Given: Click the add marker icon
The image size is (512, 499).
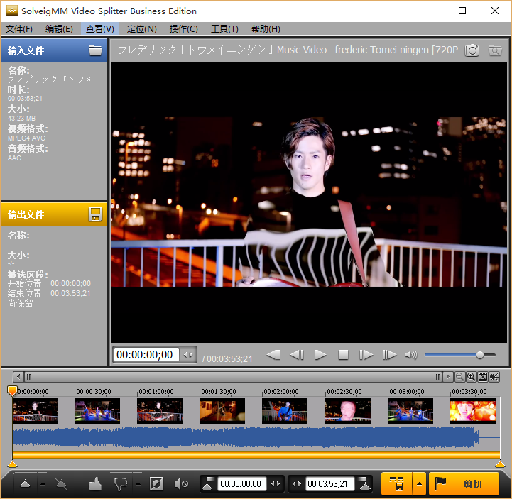Looking at the screenshot, I should click(26, 484).
